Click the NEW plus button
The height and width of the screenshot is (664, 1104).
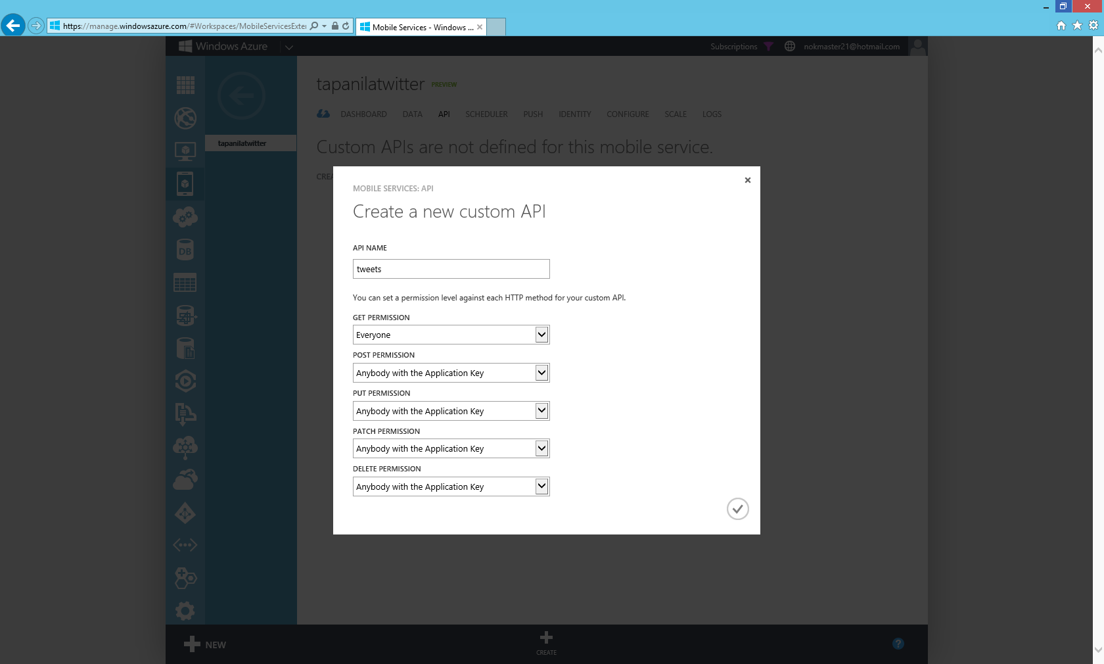[x=205, y=644]
